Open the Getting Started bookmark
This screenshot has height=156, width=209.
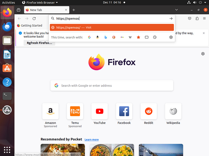[30, 26]
